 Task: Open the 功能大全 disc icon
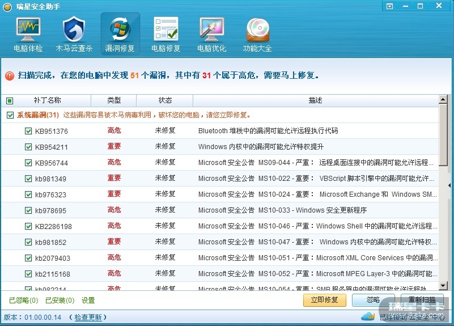(257, 35)
